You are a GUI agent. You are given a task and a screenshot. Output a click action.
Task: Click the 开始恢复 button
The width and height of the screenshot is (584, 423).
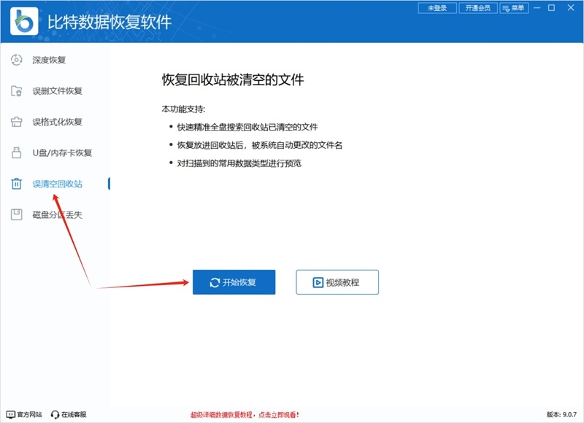point(234,282)
